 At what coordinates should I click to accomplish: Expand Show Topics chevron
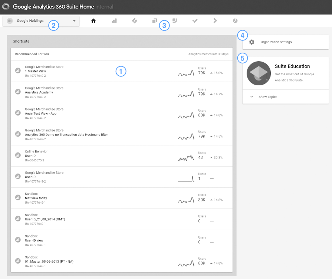click(x=252, y=96)
